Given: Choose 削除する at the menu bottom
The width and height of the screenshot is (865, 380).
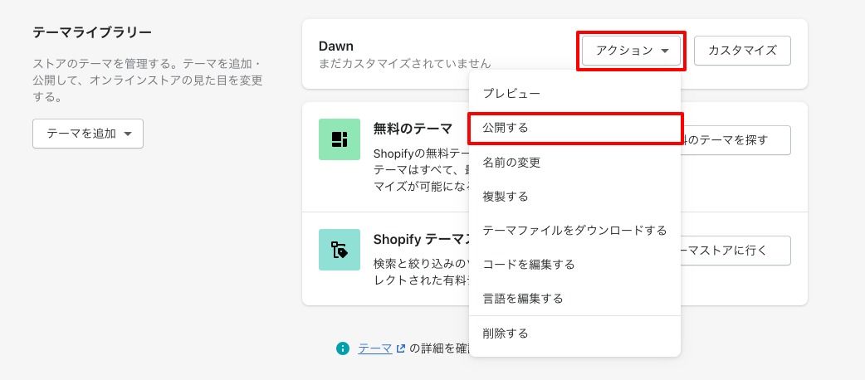Looking at the screenshot, I should (x=506, y=333).
